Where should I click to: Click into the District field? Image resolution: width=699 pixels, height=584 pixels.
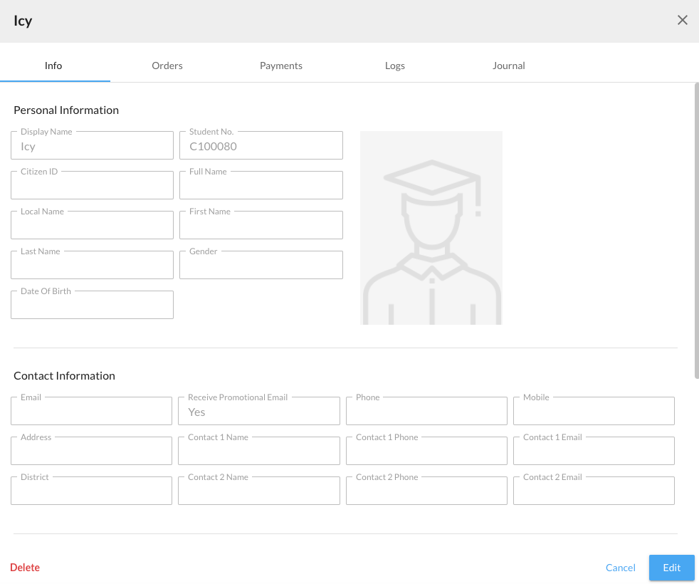[91, 491]
